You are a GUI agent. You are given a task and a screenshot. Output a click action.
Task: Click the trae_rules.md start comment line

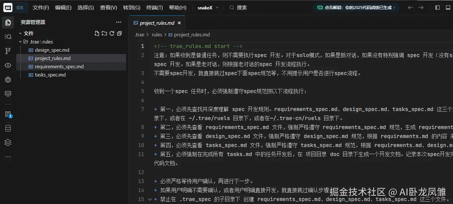click(198, 46)
